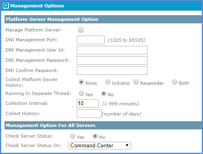Click the 'Collect History:' label

22,113
